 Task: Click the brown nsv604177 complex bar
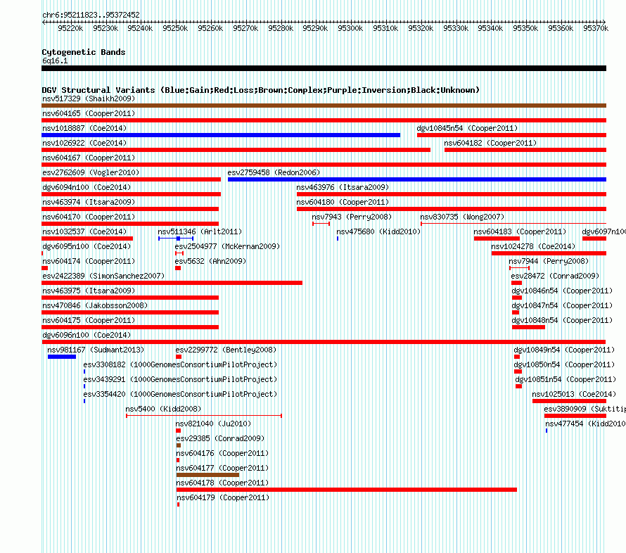[x=207, y=475]
